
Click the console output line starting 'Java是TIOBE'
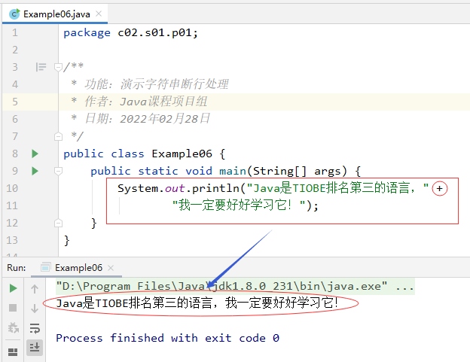[x=197, y=303]
